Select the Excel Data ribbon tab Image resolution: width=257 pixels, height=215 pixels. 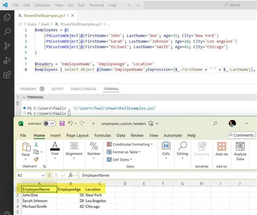pos(121,135)
